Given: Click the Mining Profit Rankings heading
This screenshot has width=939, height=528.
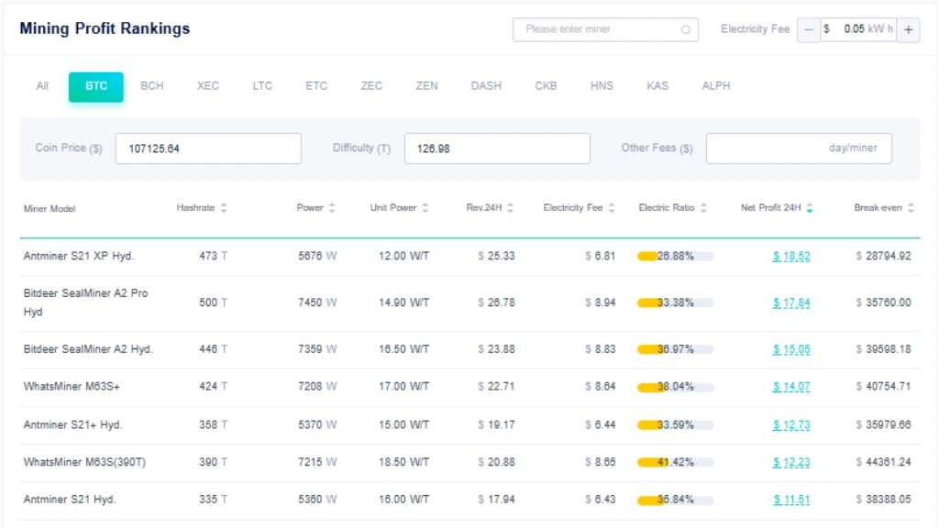Looking at the screenshot, I should [x=105, y=28].
